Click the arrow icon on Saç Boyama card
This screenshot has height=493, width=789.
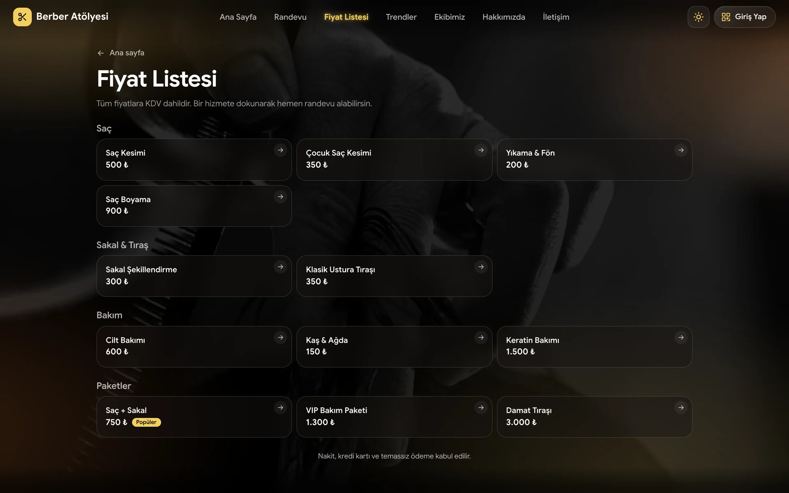tap(280, 197)
